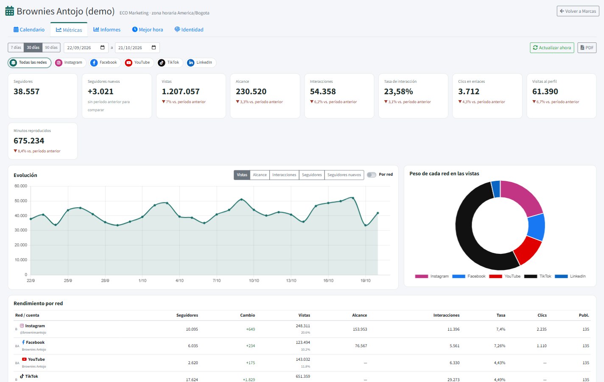Click the start date field 22/09/2026
The height and width of the screenshot is (382, 604).
click(x=86, y=48)
